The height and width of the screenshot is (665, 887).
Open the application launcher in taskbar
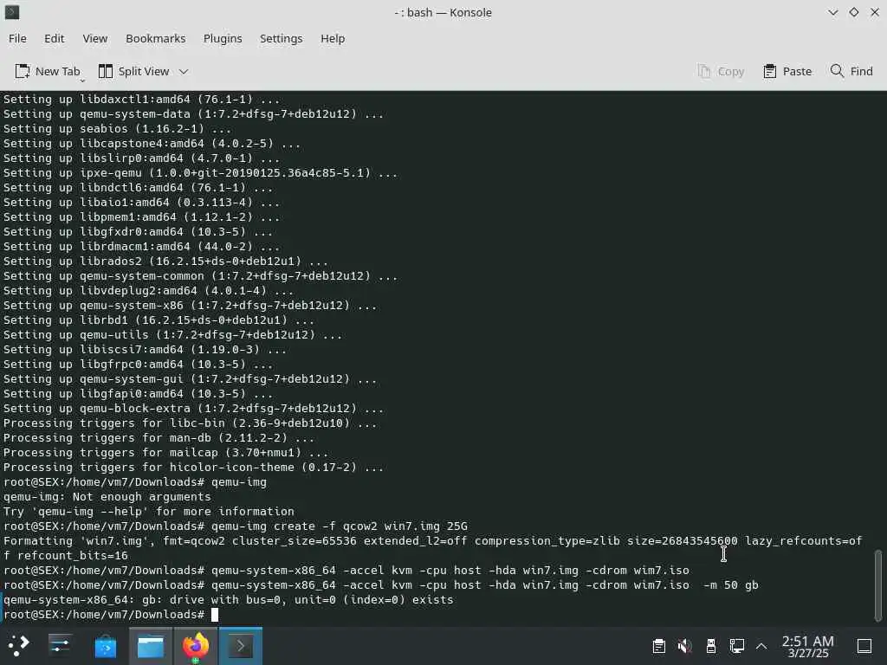[x=19, y=646]
